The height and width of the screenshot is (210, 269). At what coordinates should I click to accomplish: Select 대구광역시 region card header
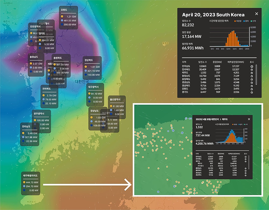pos(94,87)
